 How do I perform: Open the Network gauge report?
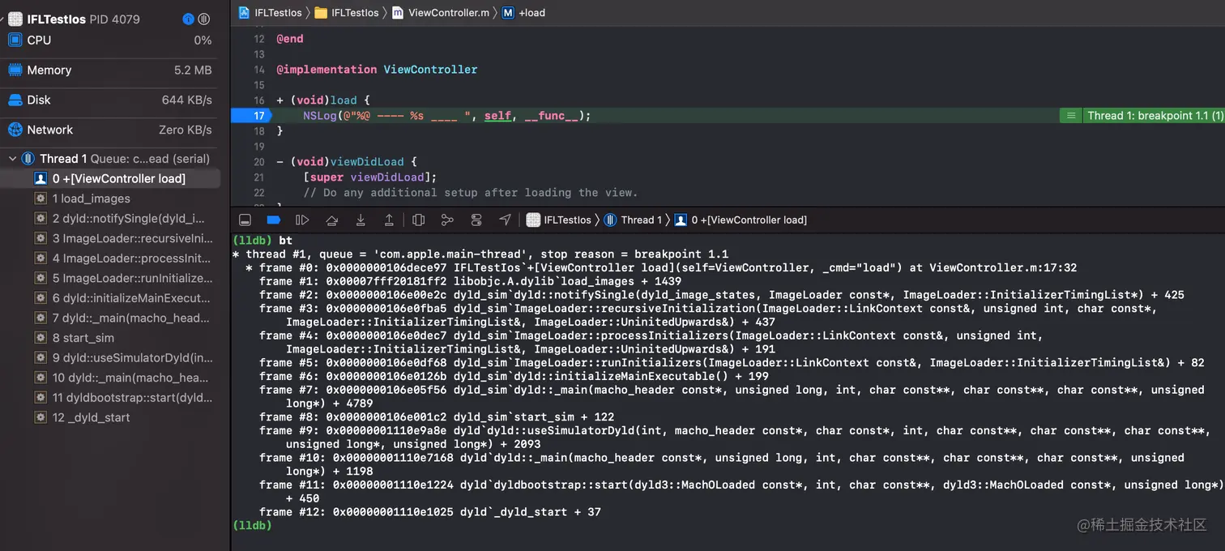[110, 130]
